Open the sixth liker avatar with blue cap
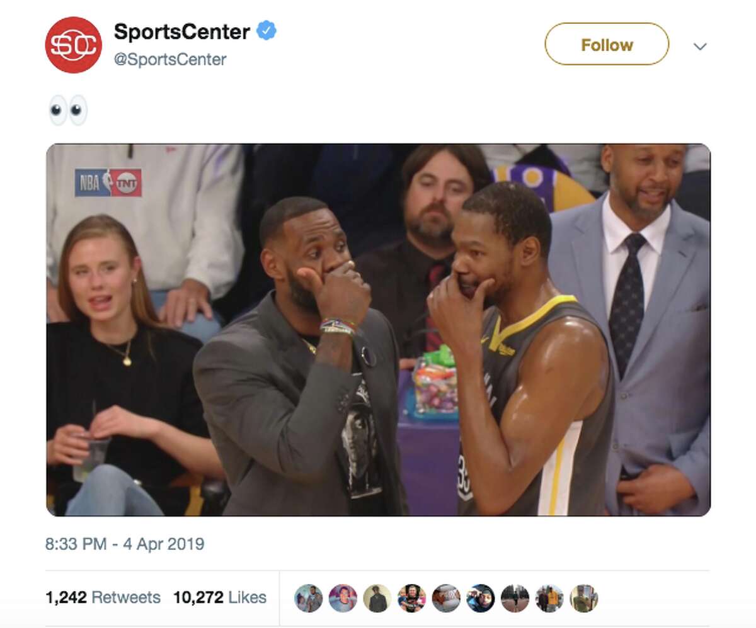Screen dimensions: 756x628 click(x=481, y=598)
